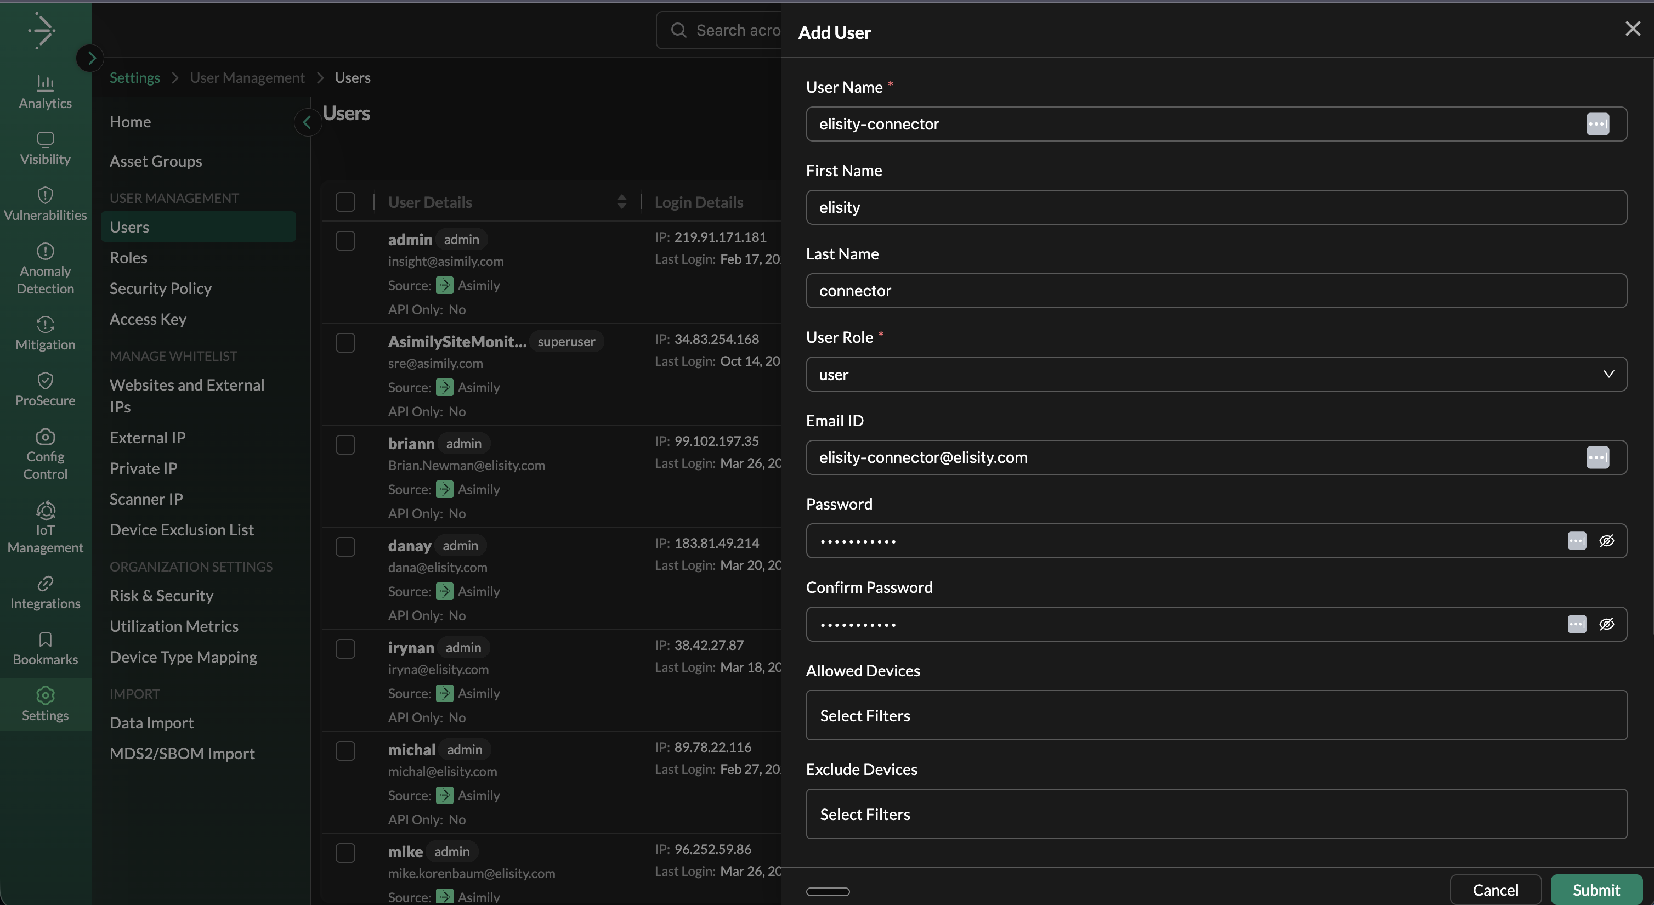Open the Vulnerabilities sidebar section
The height and width of the screenshot is (905, 1654).
(x=45, y=204)
